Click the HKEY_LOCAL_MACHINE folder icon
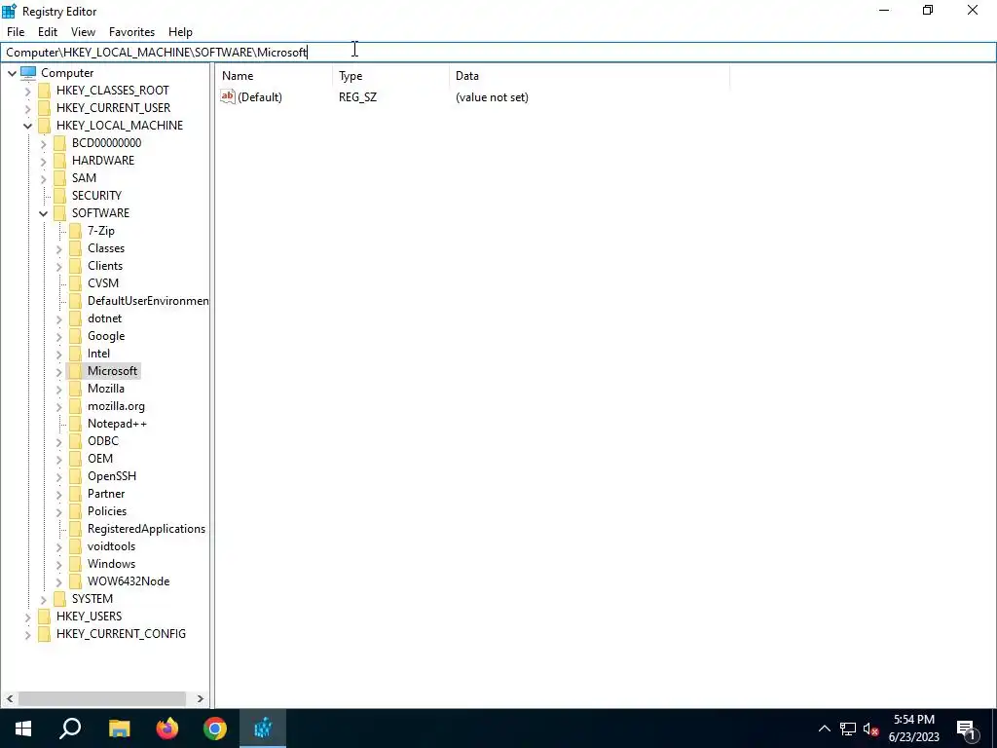Image resolution: width=997 pixels, height=748 pixels. (x=44, y=126)
